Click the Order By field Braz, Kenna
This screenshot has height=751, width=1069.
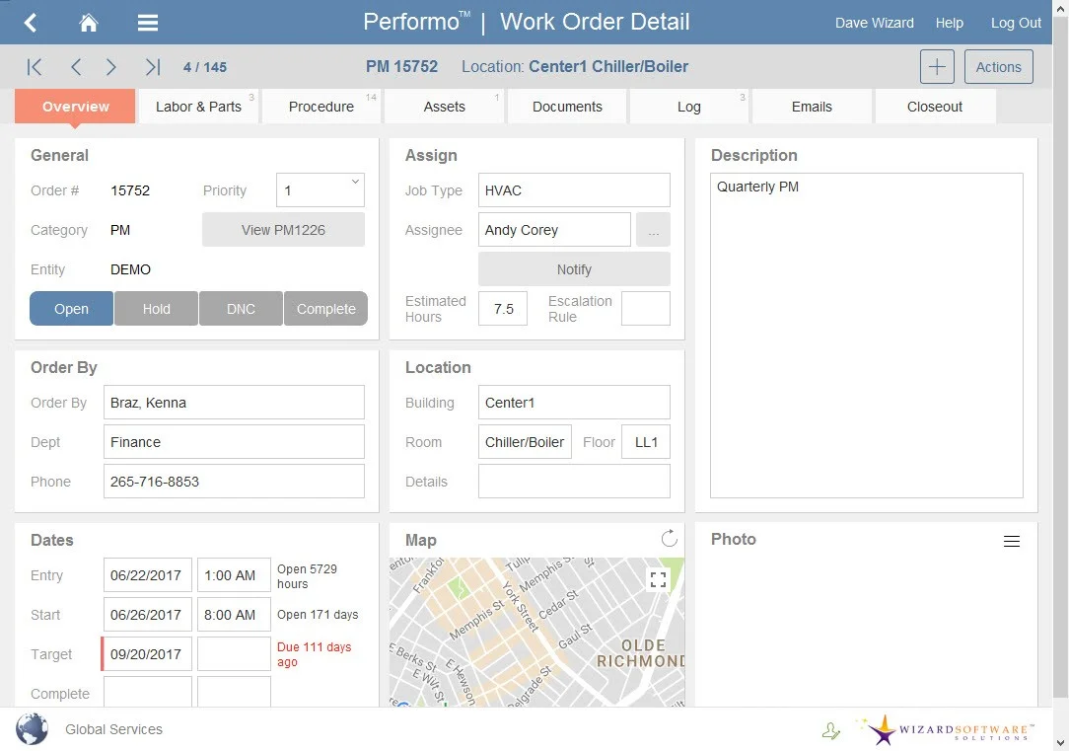(234, 403)
